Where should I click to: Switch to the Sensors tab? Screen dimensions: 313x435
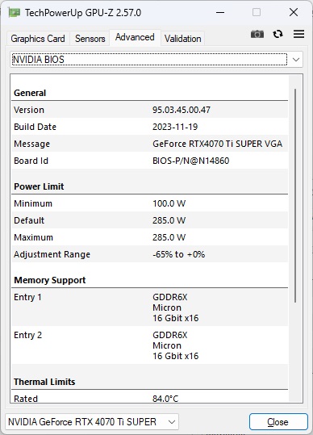point(90,39)
